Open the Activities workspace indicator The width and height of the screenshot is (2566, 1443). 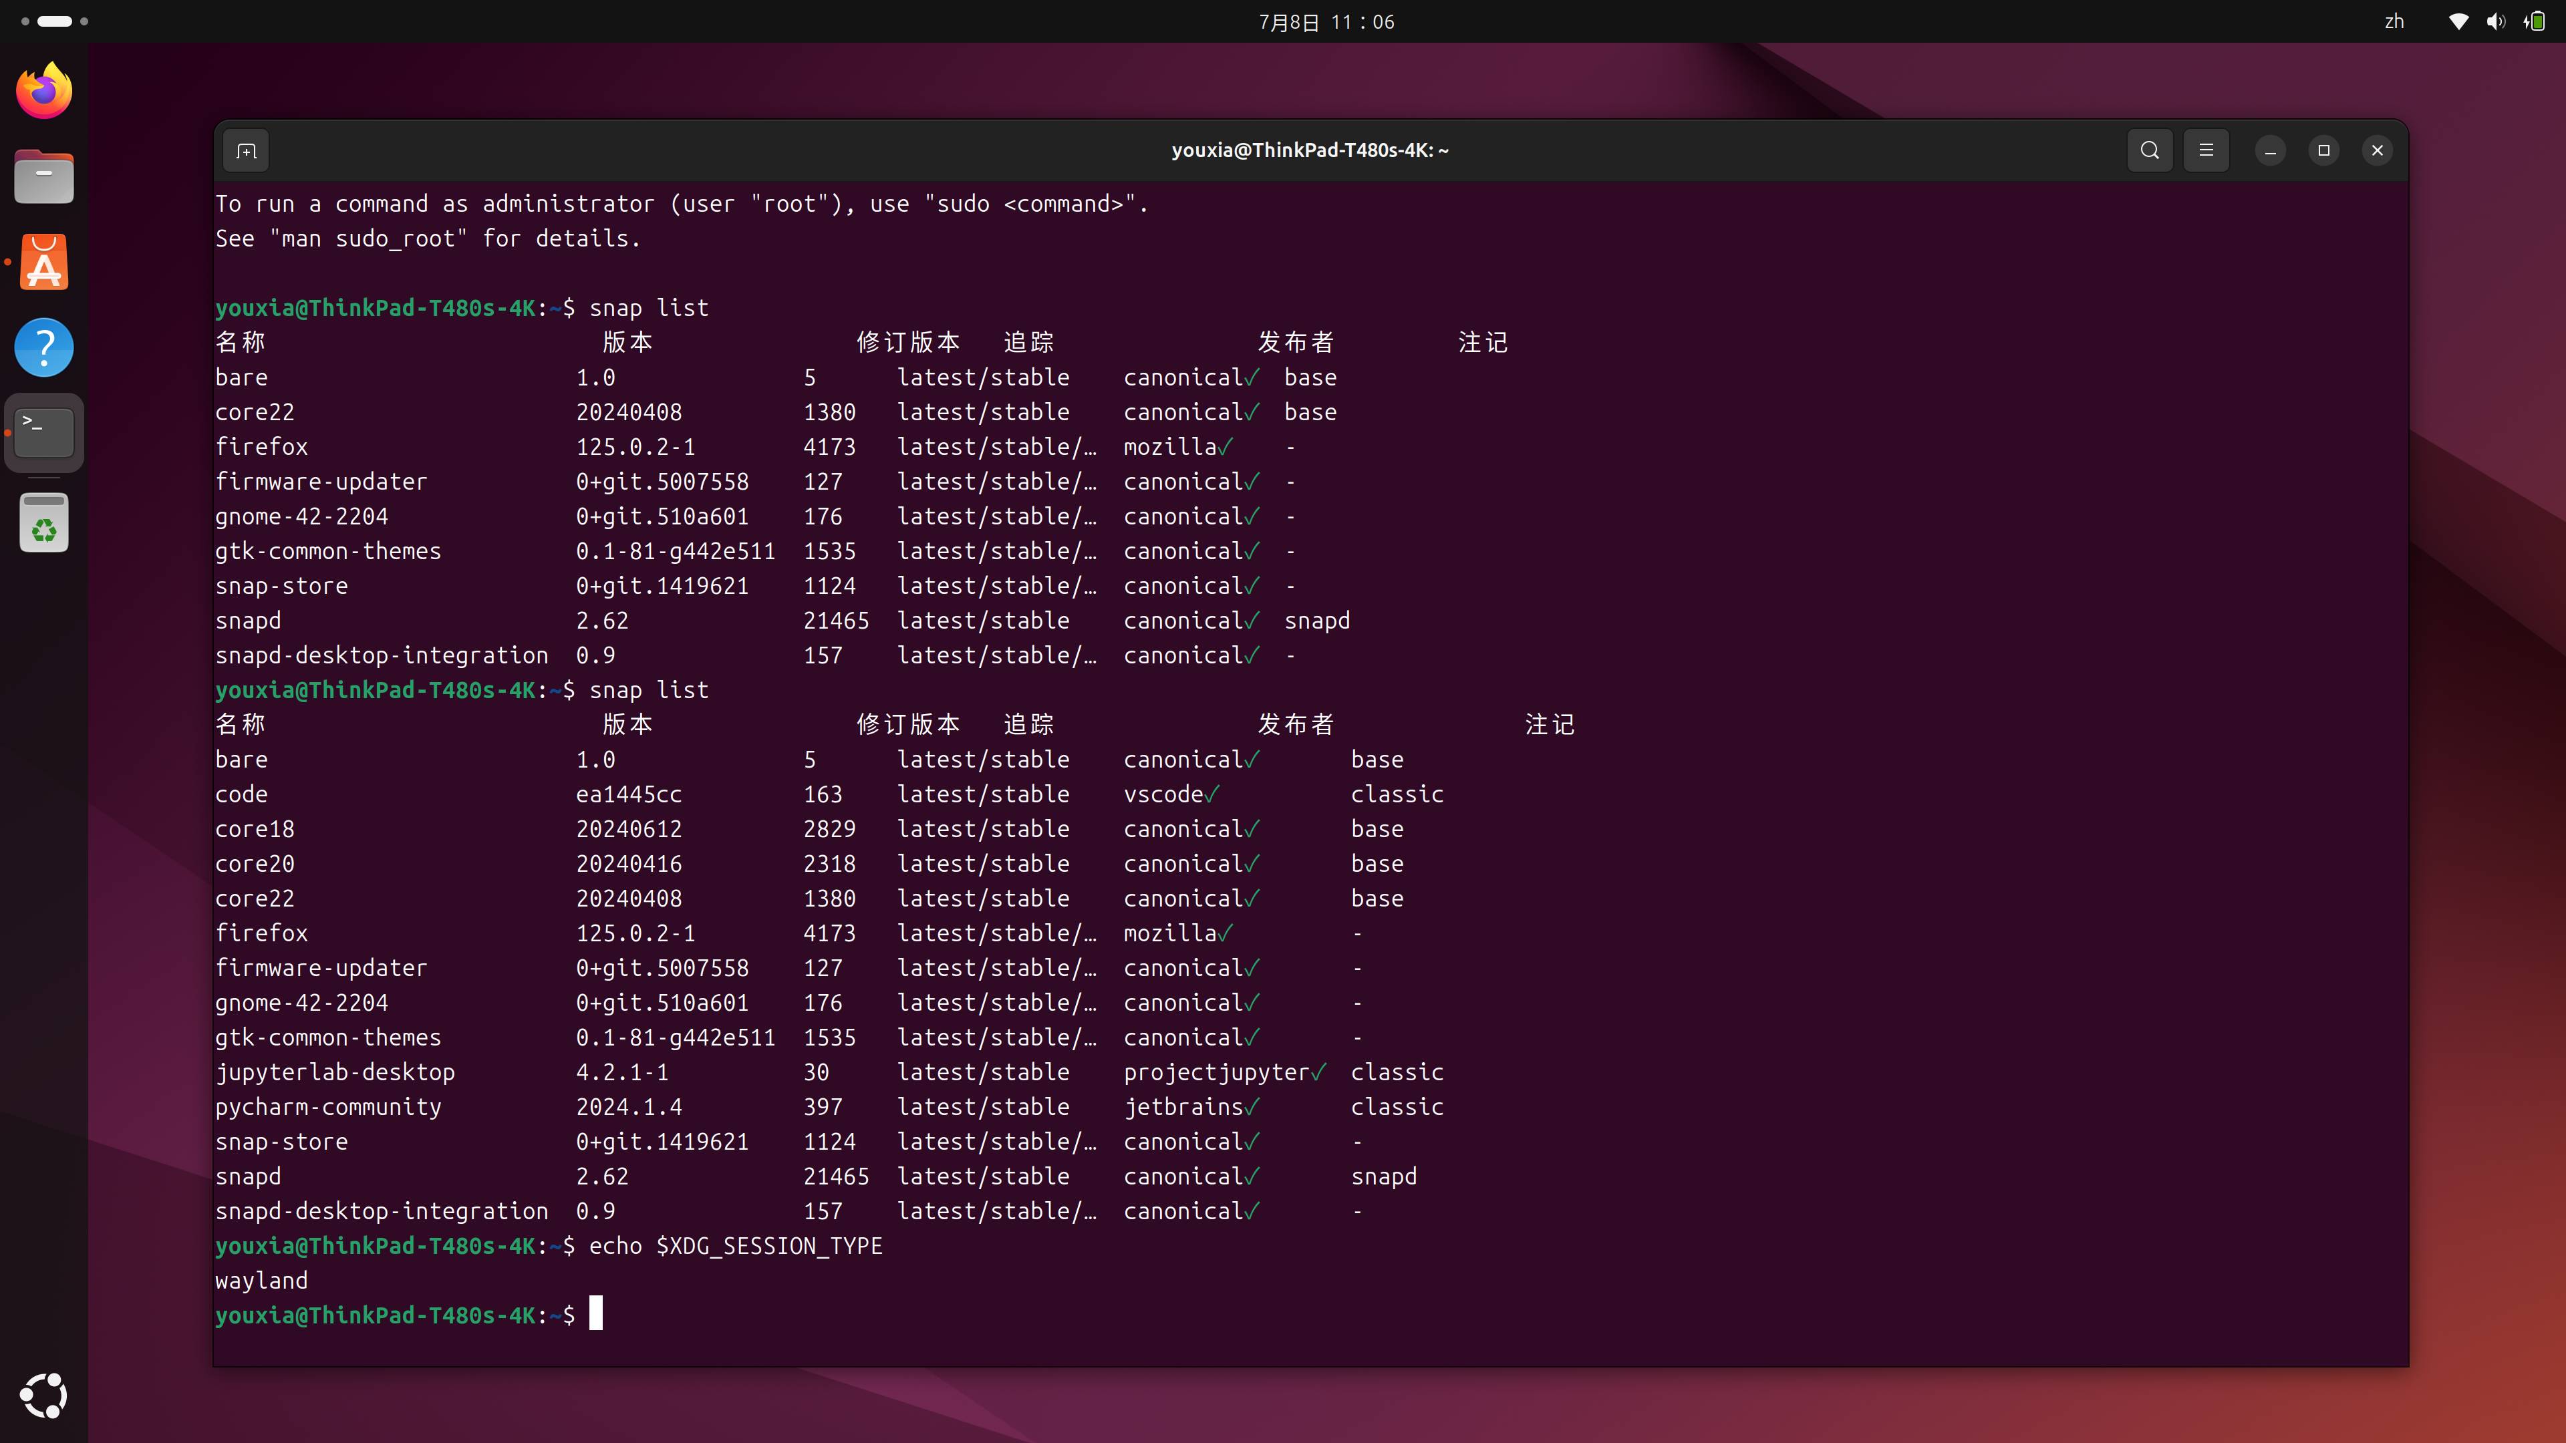coord(53,21)
